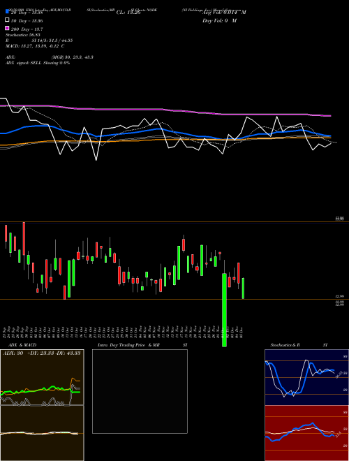This screenshot has height=461, width=349.
Task: Select the '200 Day - 13.7' legend text
Action: [27, 29]
